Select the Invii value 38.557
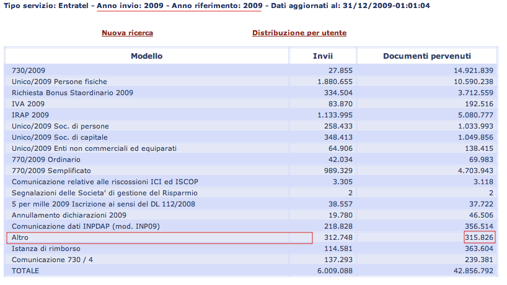507x285 pixels. pyautogui.click(x=340, y=204)
